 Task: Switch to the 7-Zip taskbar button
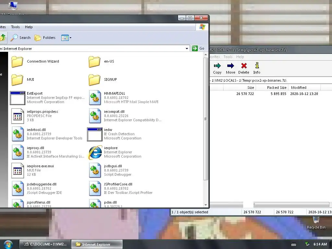45,244
